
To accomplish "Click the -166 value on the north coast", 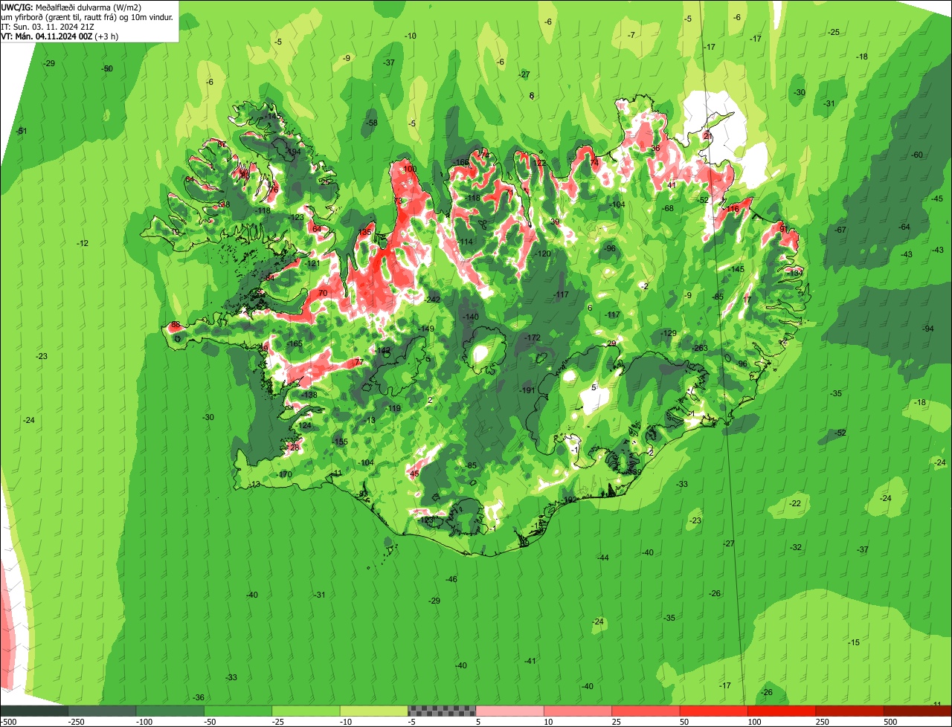I will (461, 162).
